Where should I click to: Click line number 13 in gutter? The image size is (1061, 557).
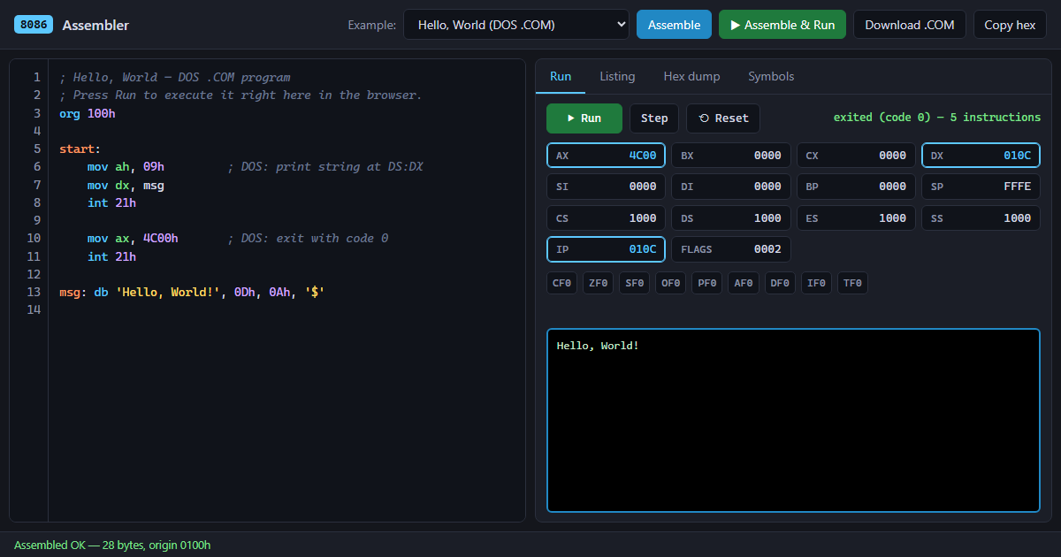click(x=34, y=292)
